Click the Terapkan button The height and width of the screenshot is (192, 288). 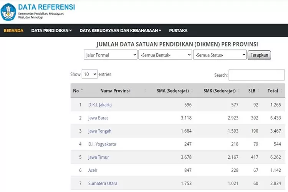coord(259,55)
